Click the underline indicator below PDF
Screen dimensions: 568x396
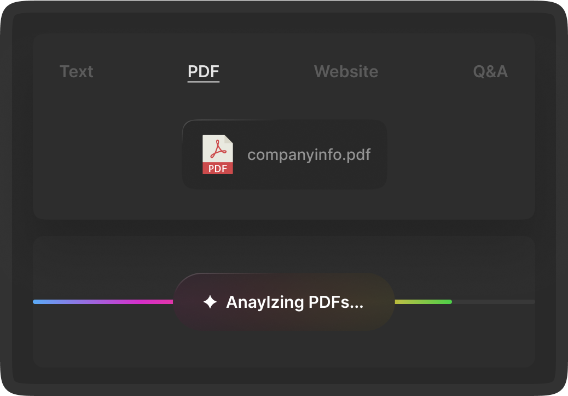pos(203,81)
